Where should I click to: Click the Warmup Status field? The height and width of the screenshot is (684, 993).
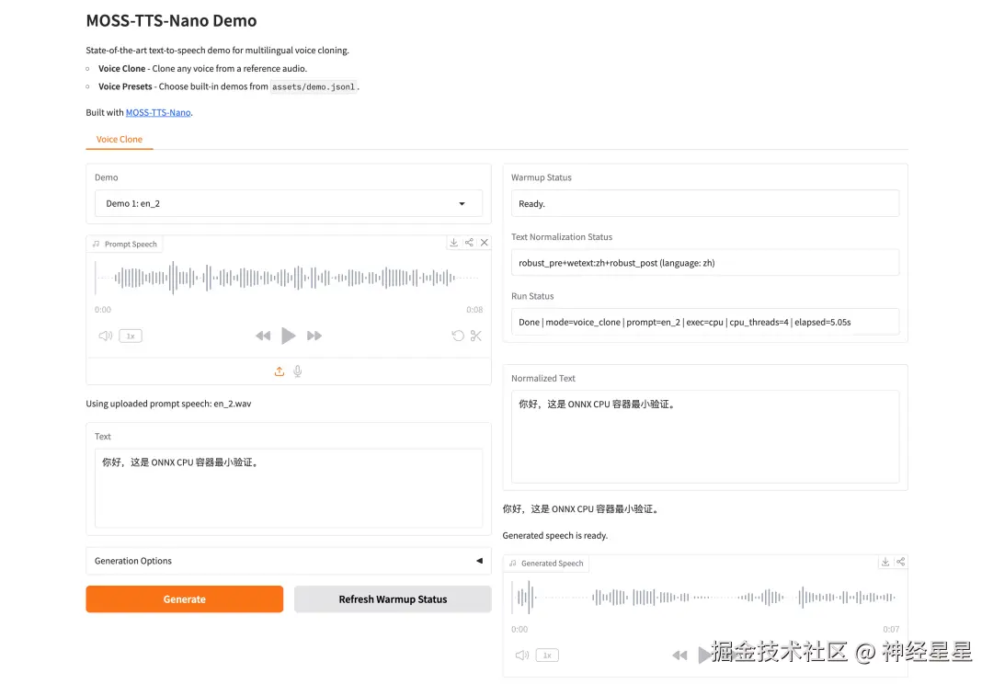[x=705, y=204]
